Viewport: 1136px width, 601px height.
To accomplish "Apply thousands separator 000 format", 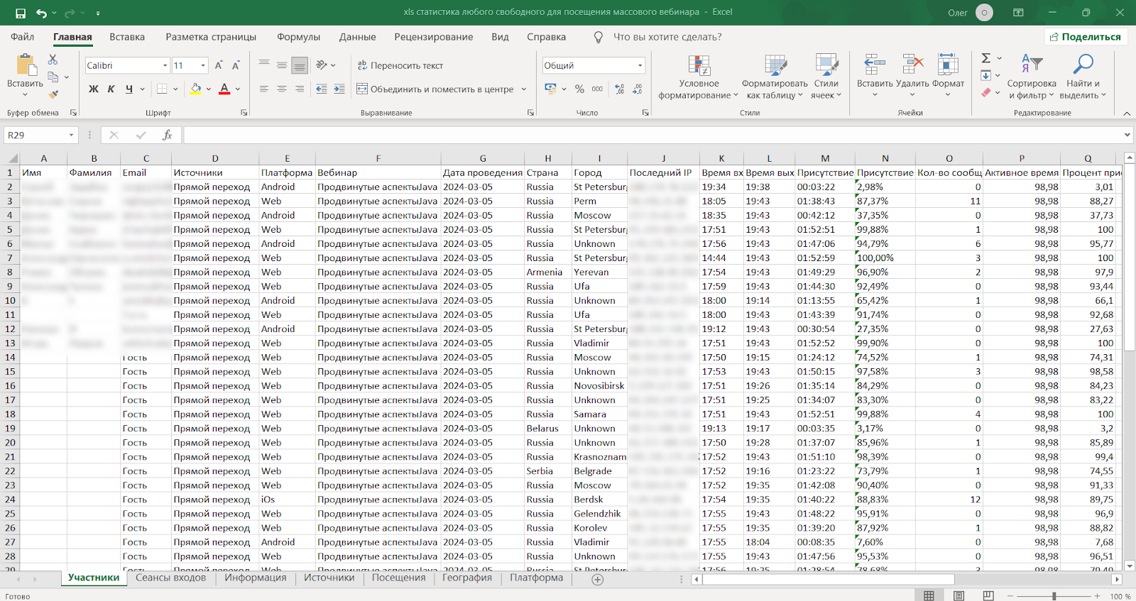I will tap(597, 89).
